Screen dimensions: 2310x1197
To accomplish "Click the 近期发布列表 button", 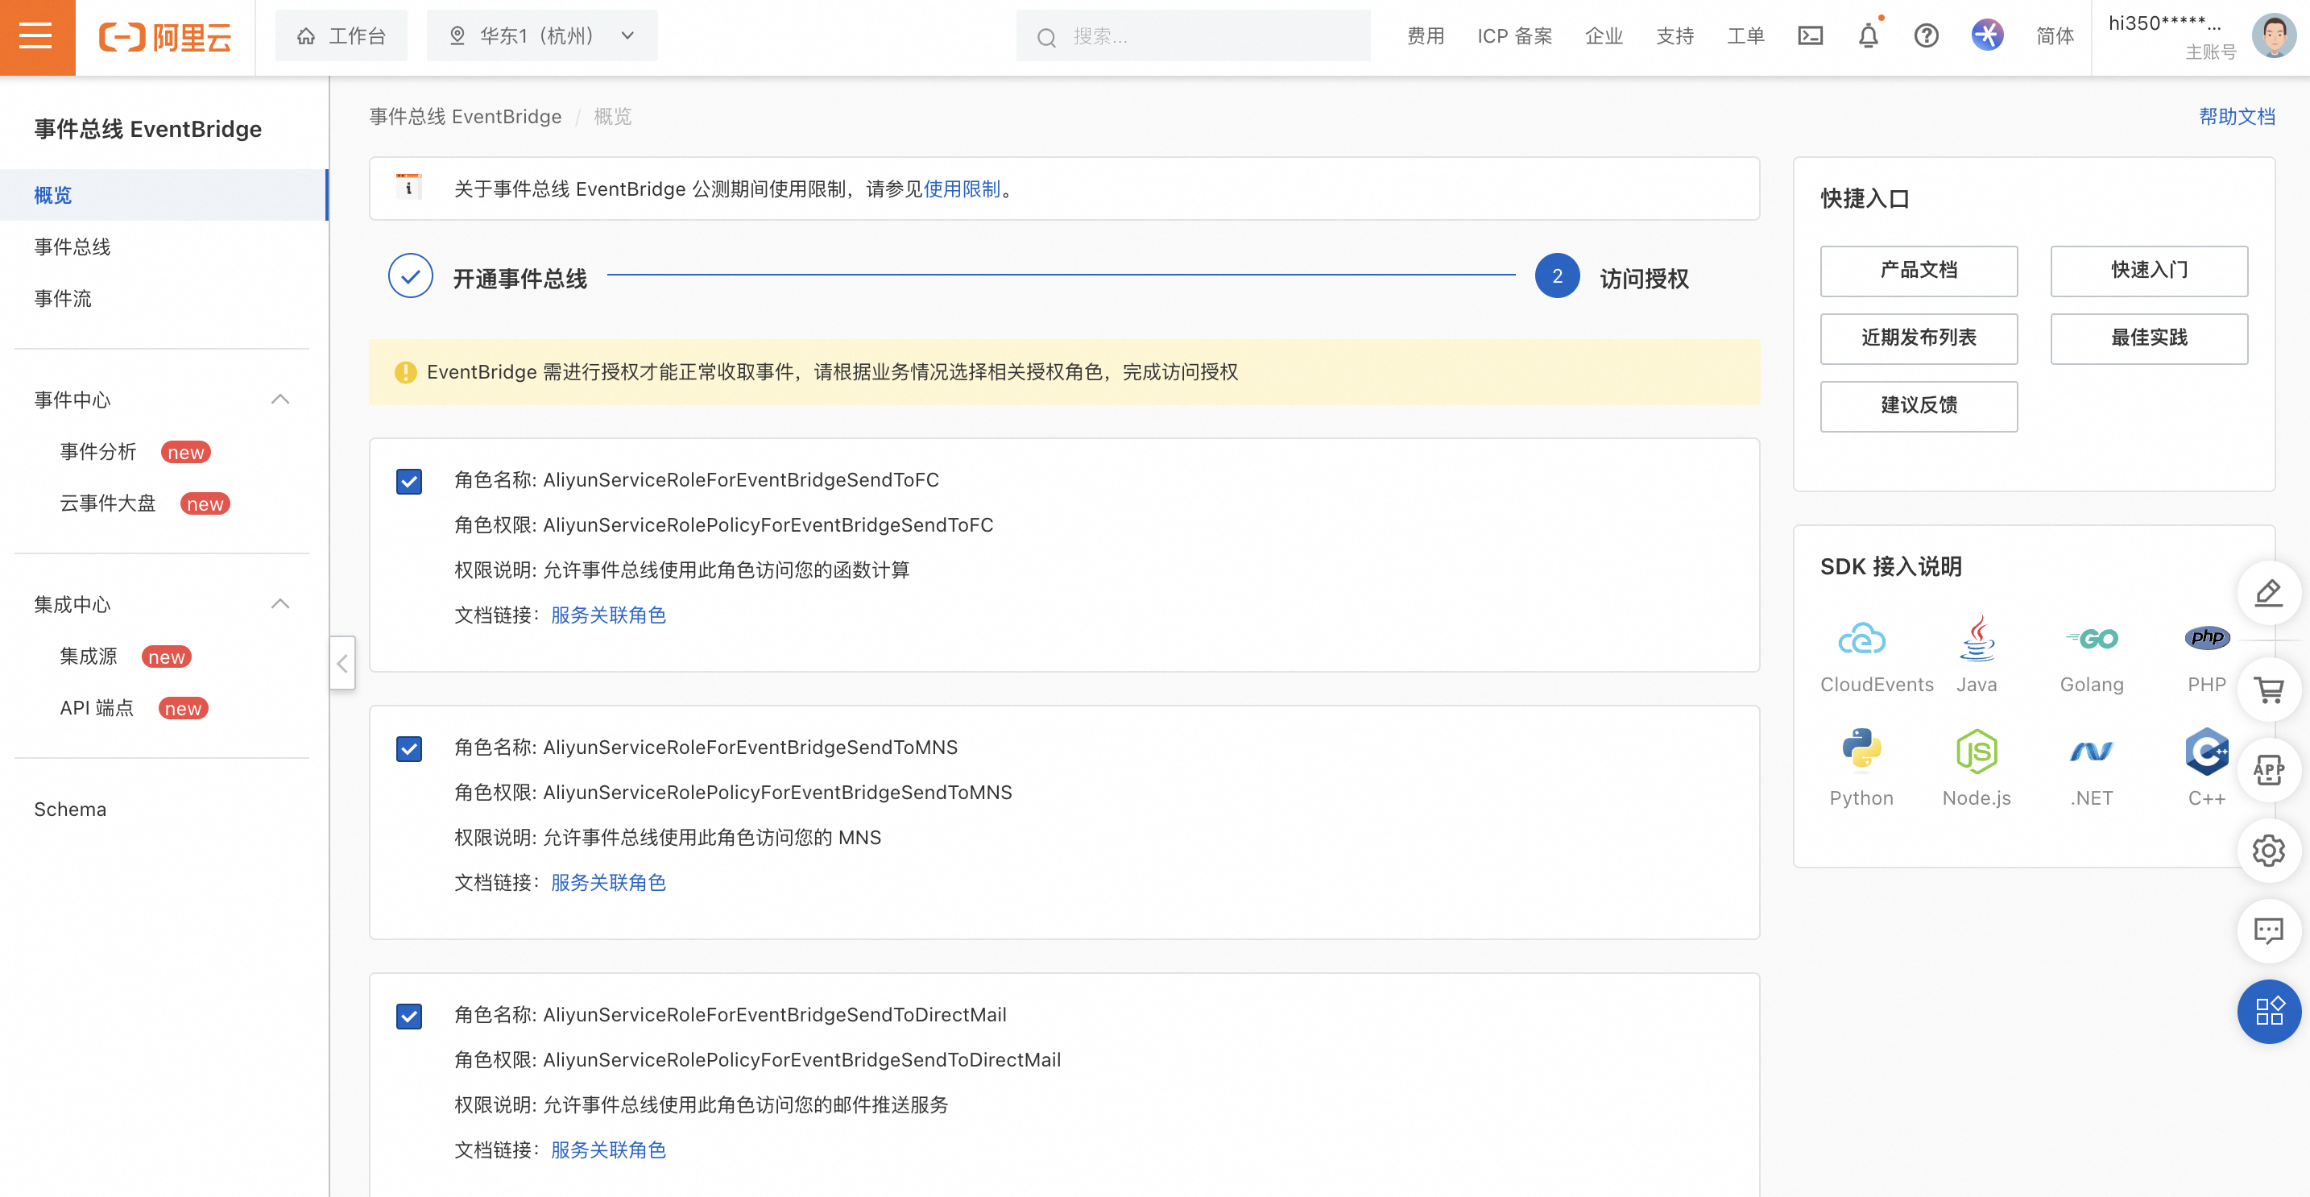I will pos(1918,338).
